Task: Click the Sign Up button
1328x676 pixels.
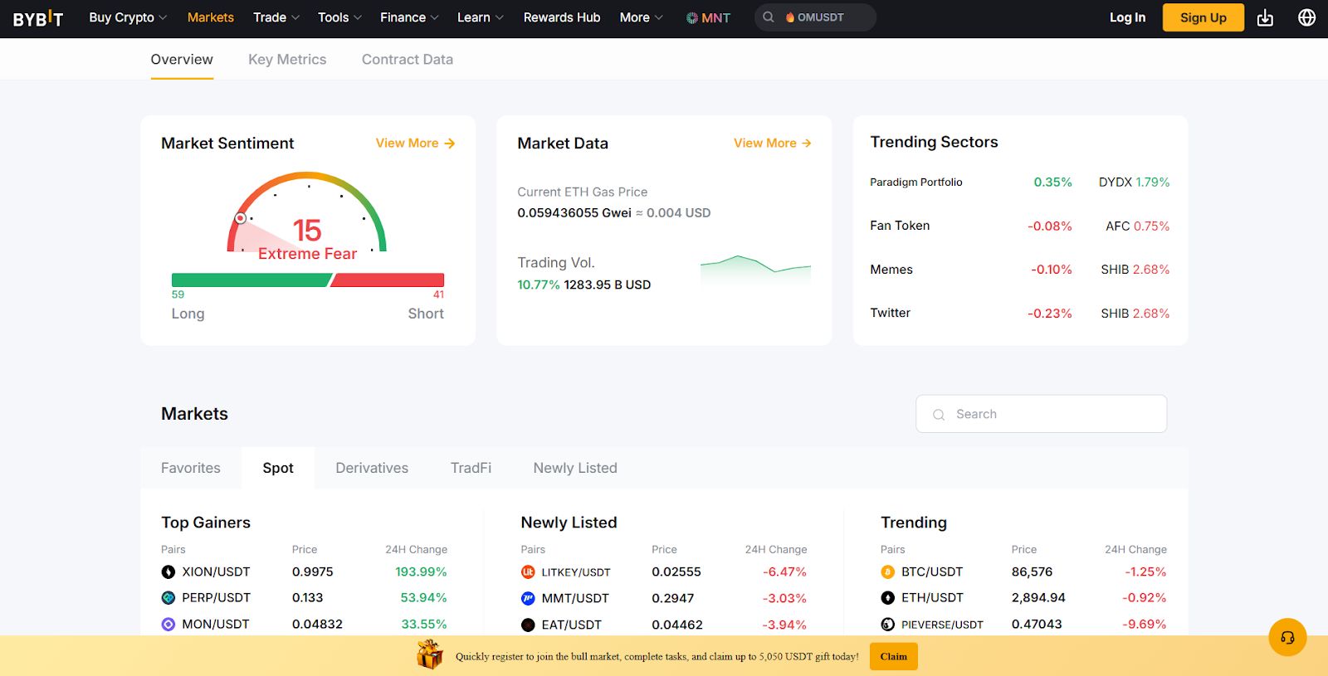Action: 1203,17
